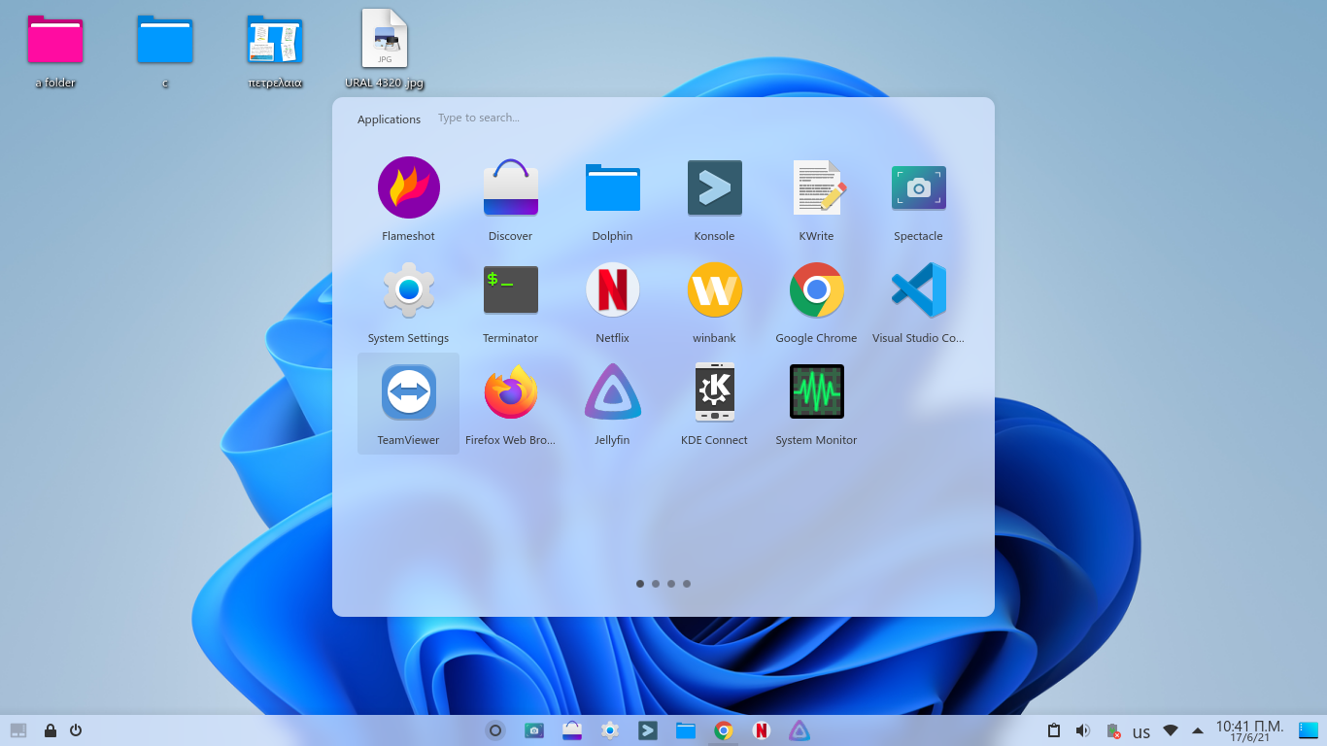This screenshot has height=746, width=1327.
Task: Switch to second launcher page dot
Action: (x=656, y=584)
